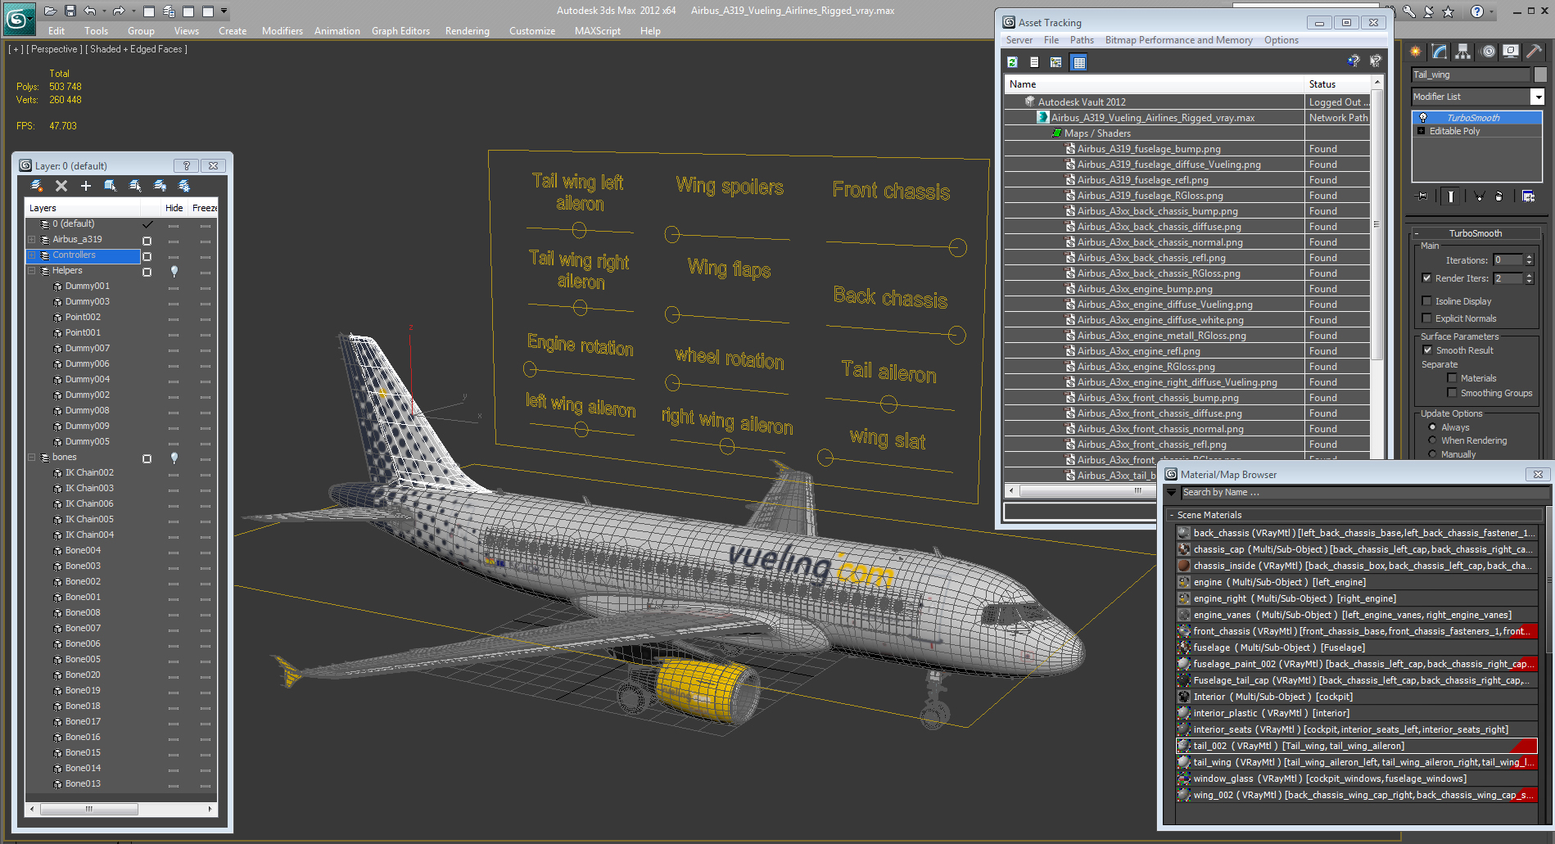Click Remove Modifier trash icon
This screenshot has width=1555, height=844.
tap(1498, 196)
